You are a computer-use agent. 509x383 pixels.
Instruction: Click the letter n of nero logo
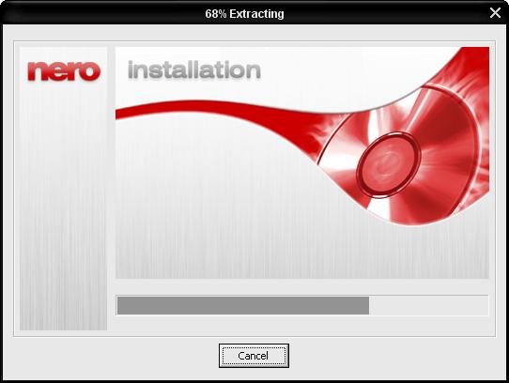click(x=37, y=70)
